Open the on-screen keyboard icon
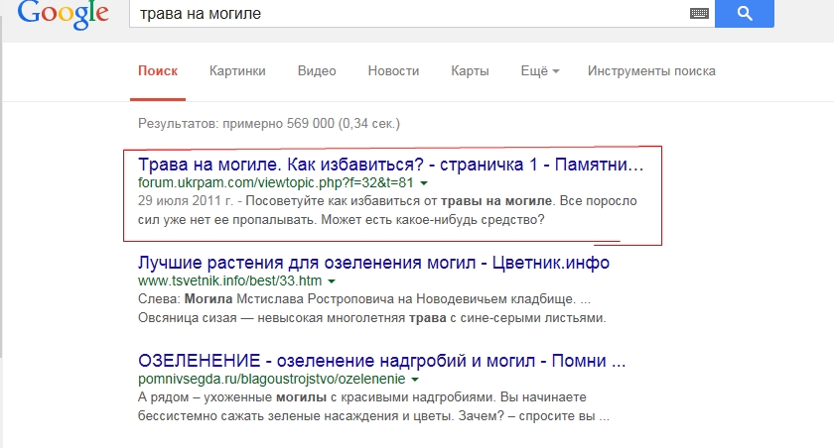834x448 pixels. coord(699,13)
